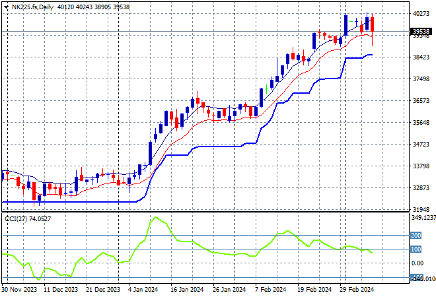
Task: Click the 40273 price scale label
Action: [x=420, y=13]
